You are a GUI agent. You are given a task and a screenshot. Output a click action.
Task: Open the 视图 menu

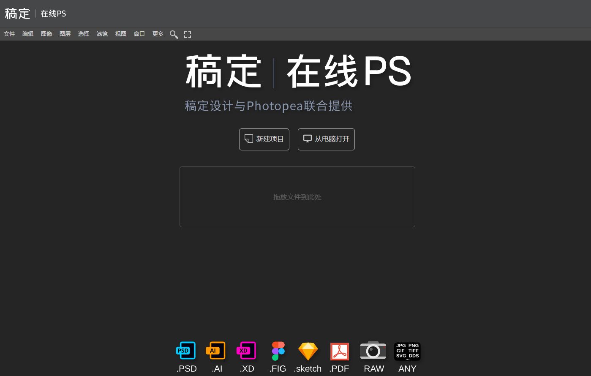(x=121, y=34)
